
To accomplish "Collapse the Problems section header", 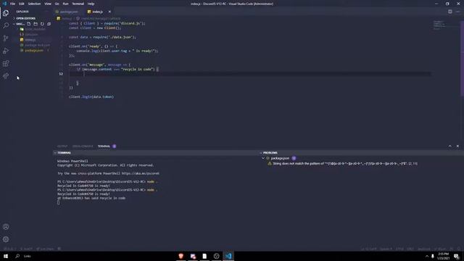I will pos(270,153).
